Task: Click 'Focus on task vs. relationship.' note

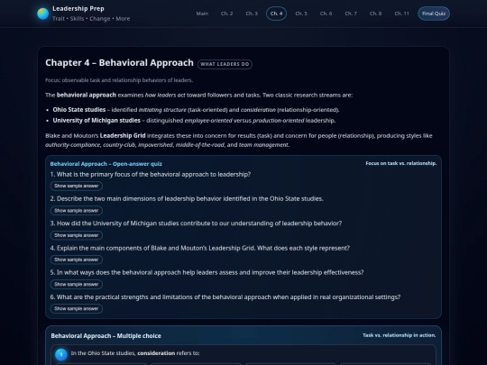Action: point(401,163)
